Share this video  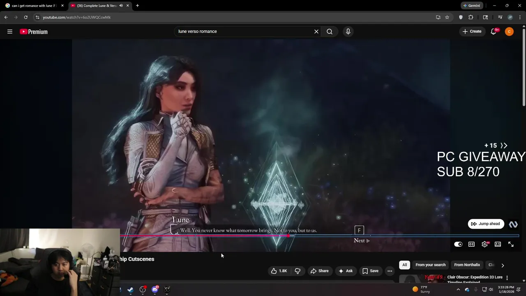319,271
